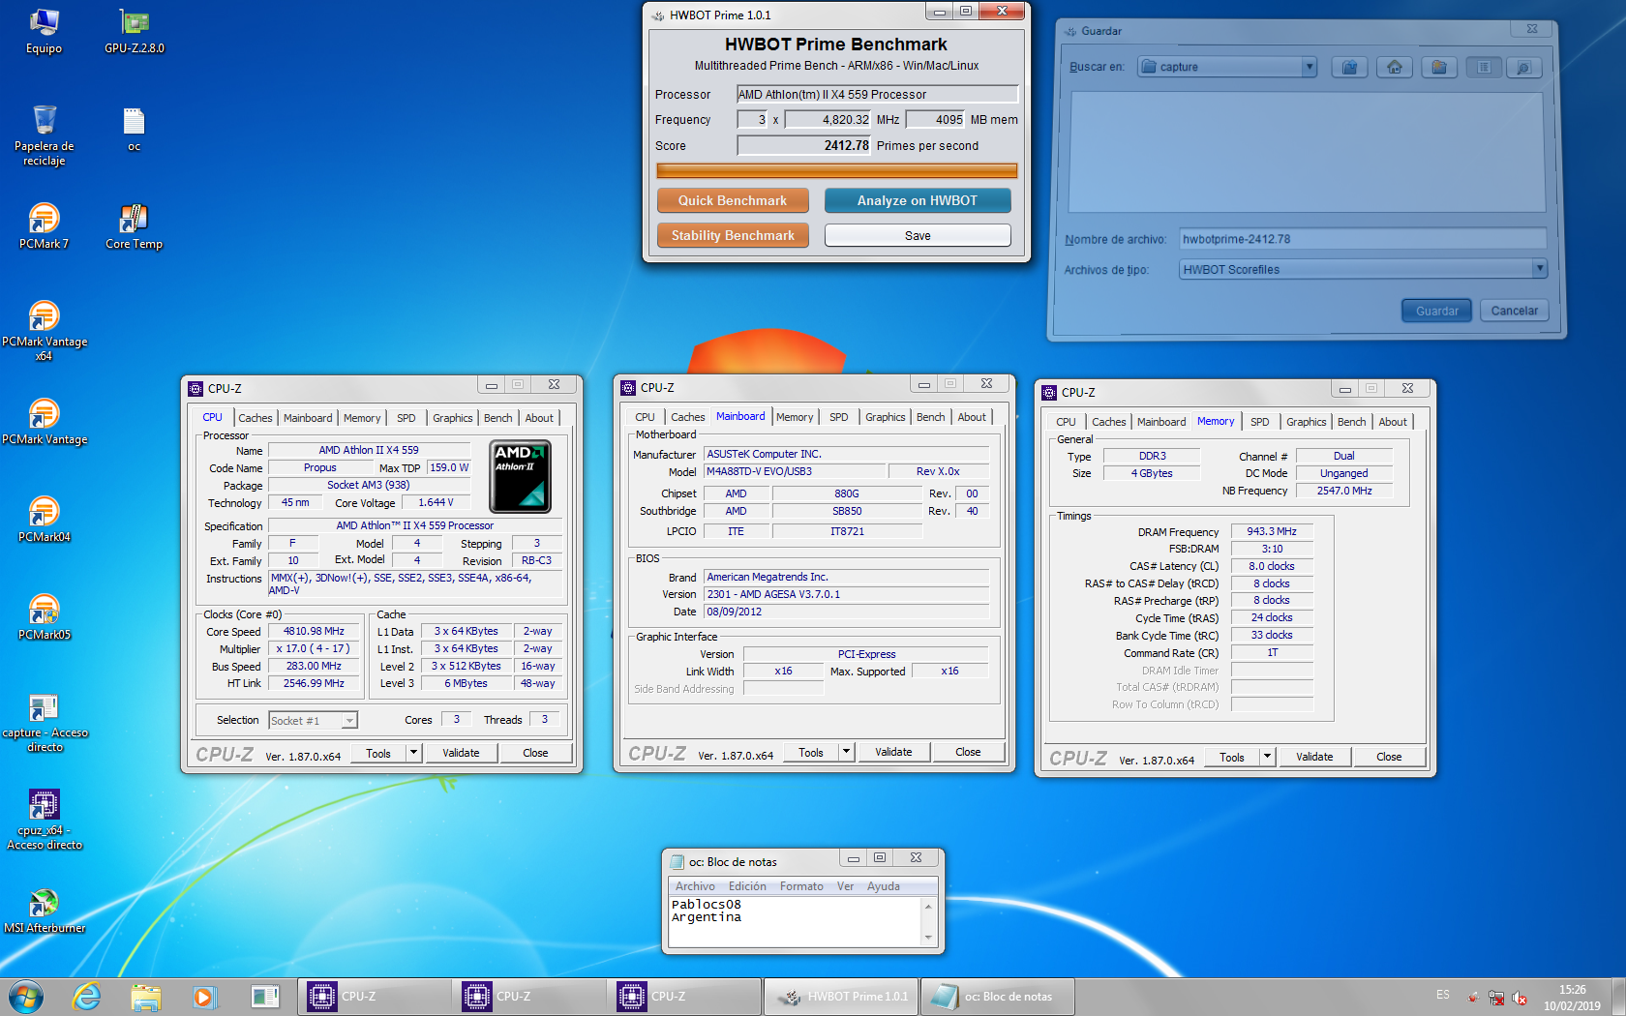This screenshot has height=1016, width=1626.
Task: Click scroll-down arrow in Bloc de notas
Action: coord(928,938)
